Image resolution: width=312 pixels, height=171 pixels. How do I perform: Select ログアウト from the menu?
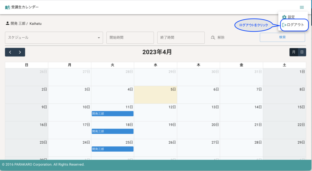[x=295, y=25]
